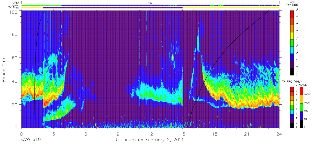Viewport: 314px width, 145px height.
Task: Pick black bottom segment of Lag0 Pwr colorbar
Action: [292, 71]
